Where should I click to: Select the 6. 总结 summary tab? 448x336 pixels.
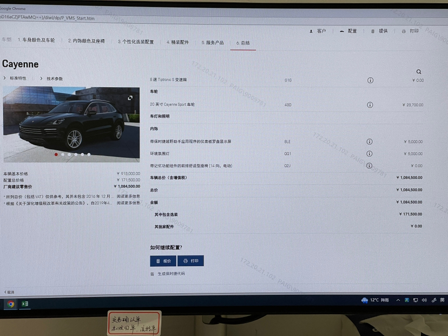point(243,43)
